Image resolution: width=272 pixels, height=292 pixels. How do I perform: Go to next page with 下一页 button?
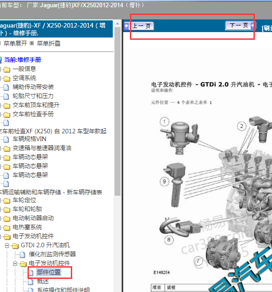coord(240,25)
